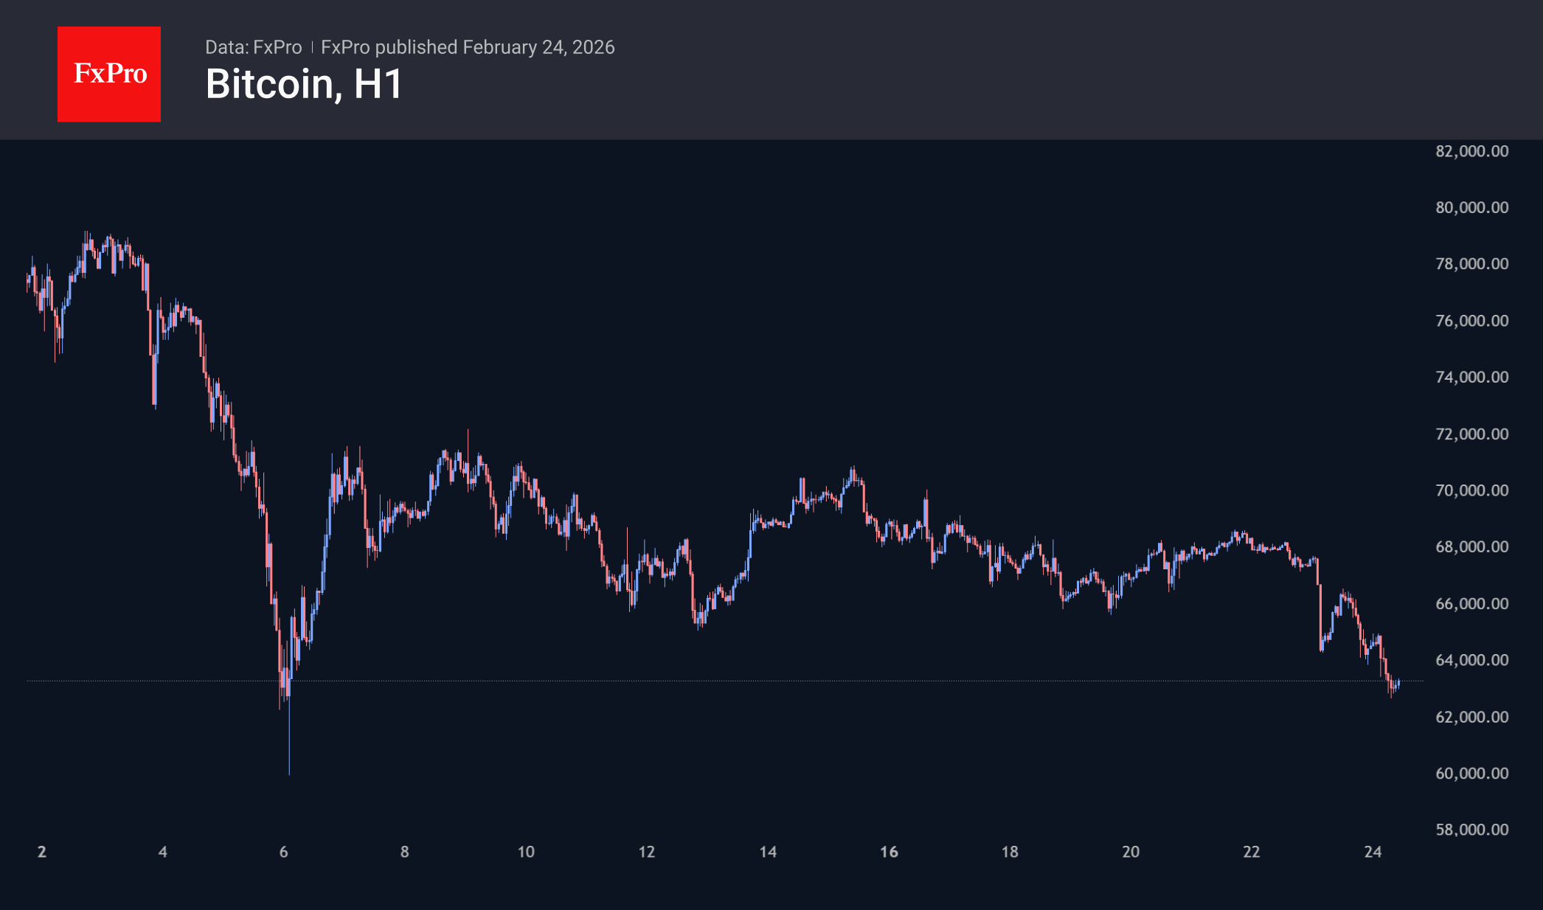Click the 80,000.00 price axis label
This screenshot has height=910, width=1543.
click(x=1471, y=207)
